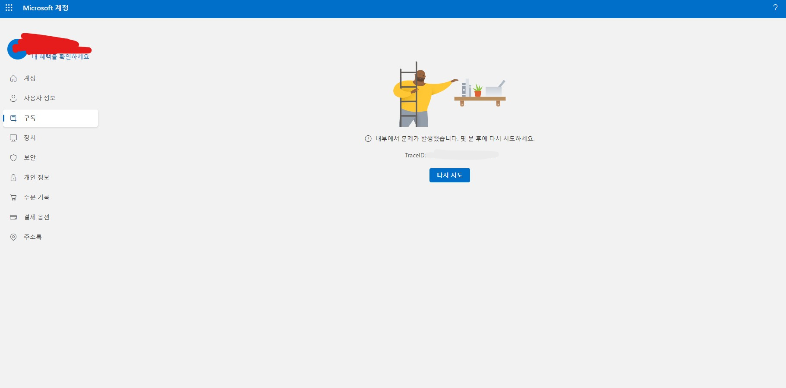
Task: Select the home icon next to 계정
Action: pyautogui.click(x=13, y=78)
